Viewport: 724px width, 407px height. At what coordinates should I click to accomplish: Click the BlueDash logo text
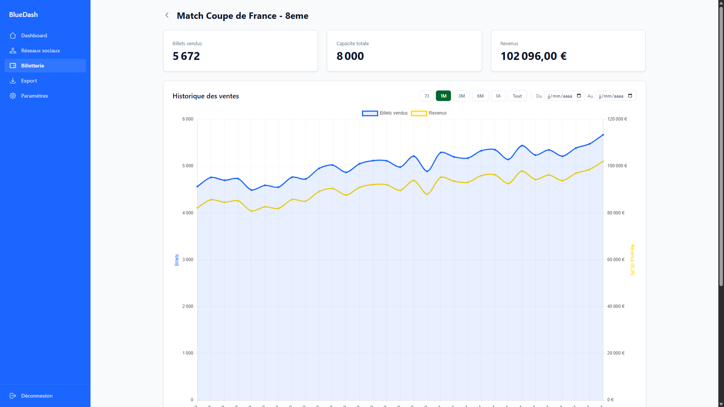click(23, 15)
